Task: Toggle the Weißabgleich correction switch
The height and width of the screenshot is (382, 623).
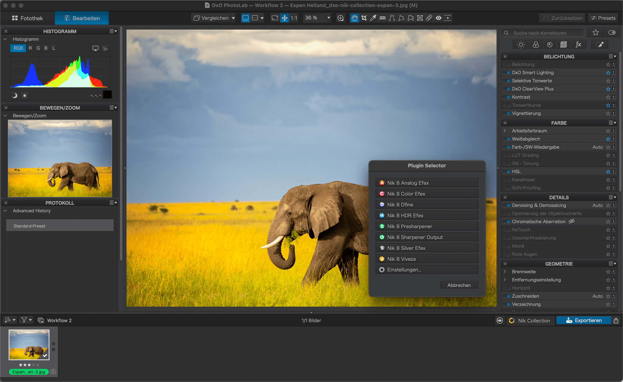Action: pos(507,139)
